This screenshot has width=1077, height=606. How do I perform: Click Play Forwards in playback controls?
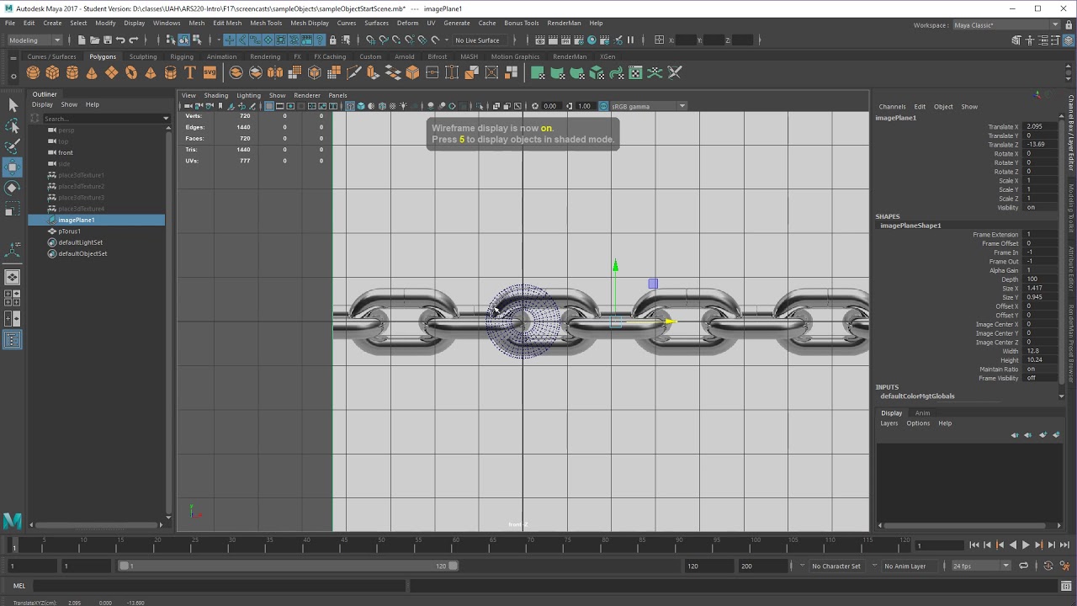point(1026,545)
